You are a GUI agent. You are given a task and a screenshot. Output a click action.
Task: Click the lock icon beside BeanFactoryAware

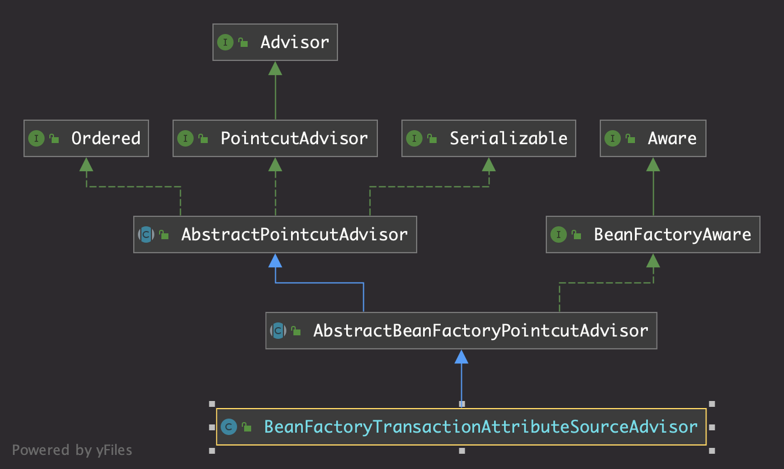pos(577,235)
